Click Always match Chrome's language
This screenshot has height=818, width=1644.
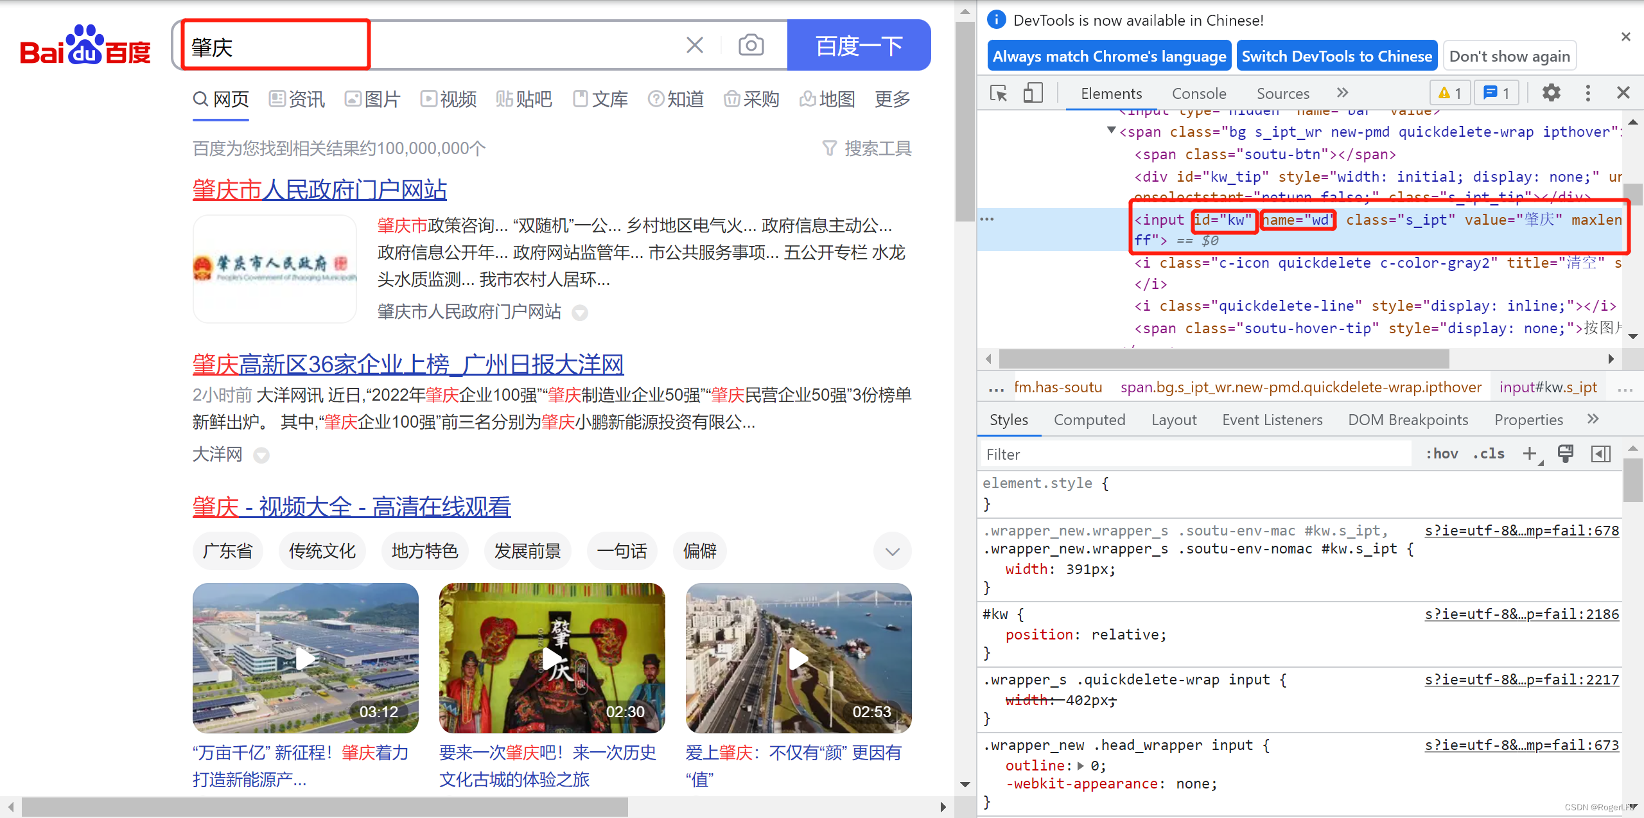(1109, 57)
